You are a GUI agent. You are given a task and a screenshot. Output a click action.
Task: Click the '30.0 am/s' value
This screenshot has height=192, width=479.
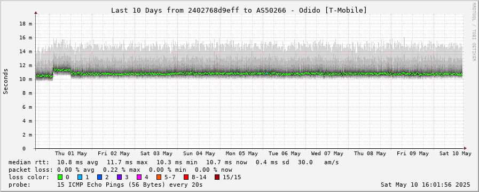[318, 162]
